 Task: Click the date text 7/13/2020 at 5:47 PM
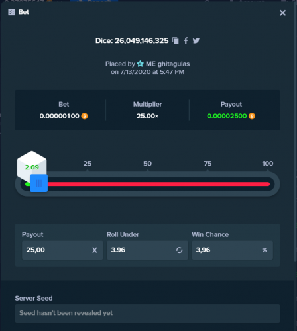pyautogui.click(x=152, y=72)
